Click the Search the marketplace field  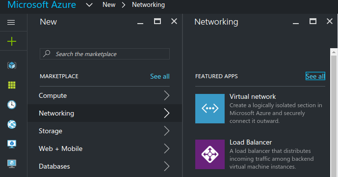point(104,54)
